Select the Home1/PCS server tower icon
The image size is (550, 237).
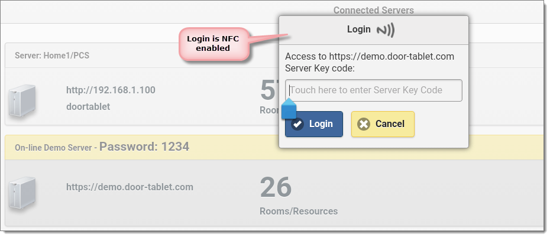click(x=22, y=100)
